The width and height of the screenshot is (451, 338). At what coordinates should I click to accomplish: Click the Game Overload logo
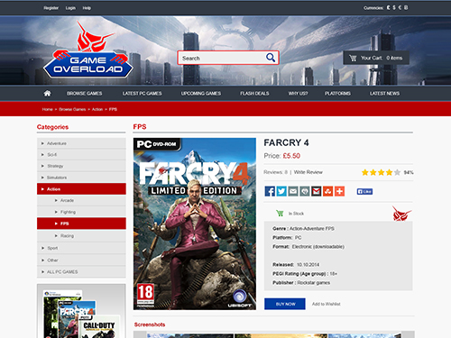click(87, 51)
